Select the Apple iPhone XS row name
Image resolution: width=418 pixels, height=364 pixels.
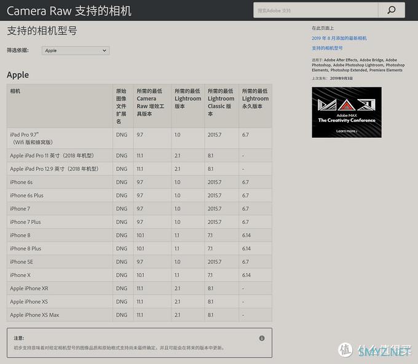[29, 302]
